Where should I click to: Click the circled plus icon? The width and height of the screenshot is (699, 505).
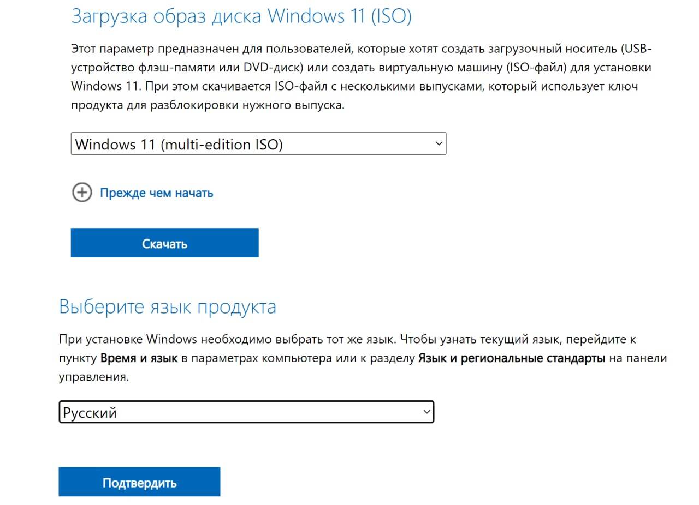(x=82, y=193)
